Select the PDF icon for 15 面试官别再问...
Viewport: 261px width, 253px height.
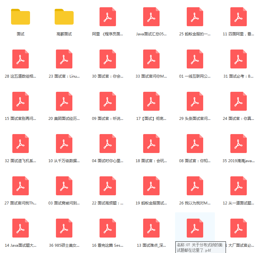click(21, 101)
